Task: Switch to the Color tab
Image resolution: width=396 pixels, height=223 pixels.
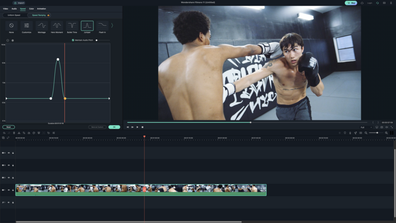Action: point(31,9)
